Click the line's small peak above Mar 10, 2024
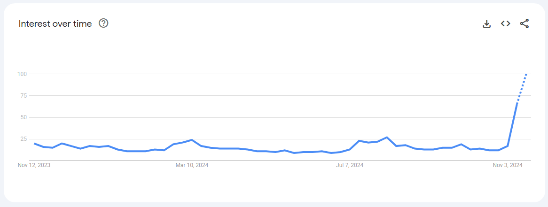Viewport: 548px width, 207px height. pyautogui.click(x=192, y=140)
